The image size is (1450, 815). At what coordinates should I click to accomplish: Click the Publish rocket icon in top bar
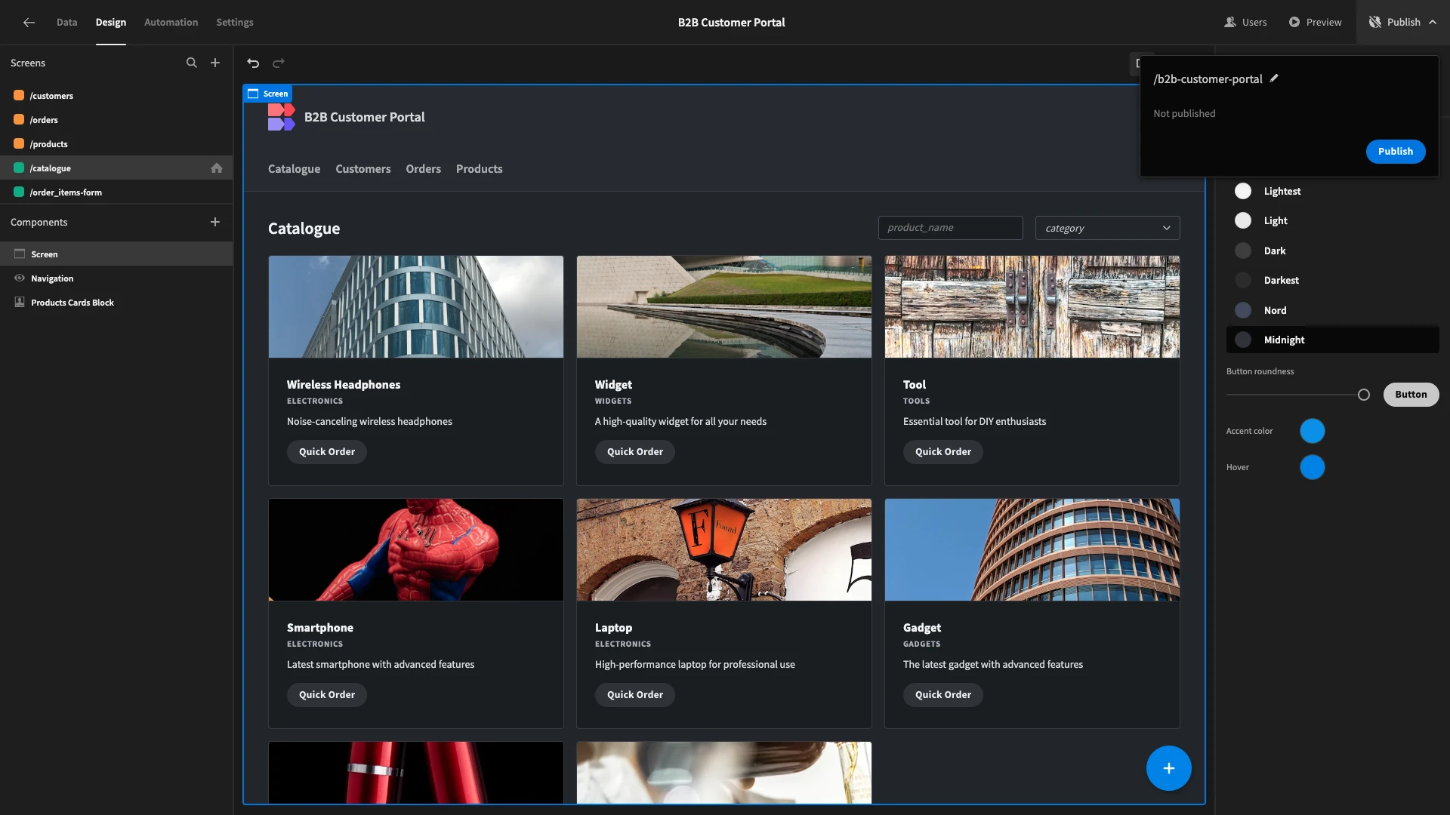pyautogui.click(x=1374, y=22)
